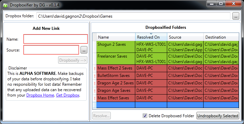244x124 pixels.
Task: Click the Dropbox folder path field
Action: (133, 16)
